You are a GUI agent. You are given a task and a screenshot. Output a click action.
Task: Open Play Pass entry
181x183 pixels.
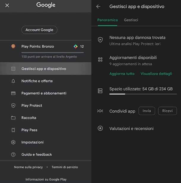(46, 130)
